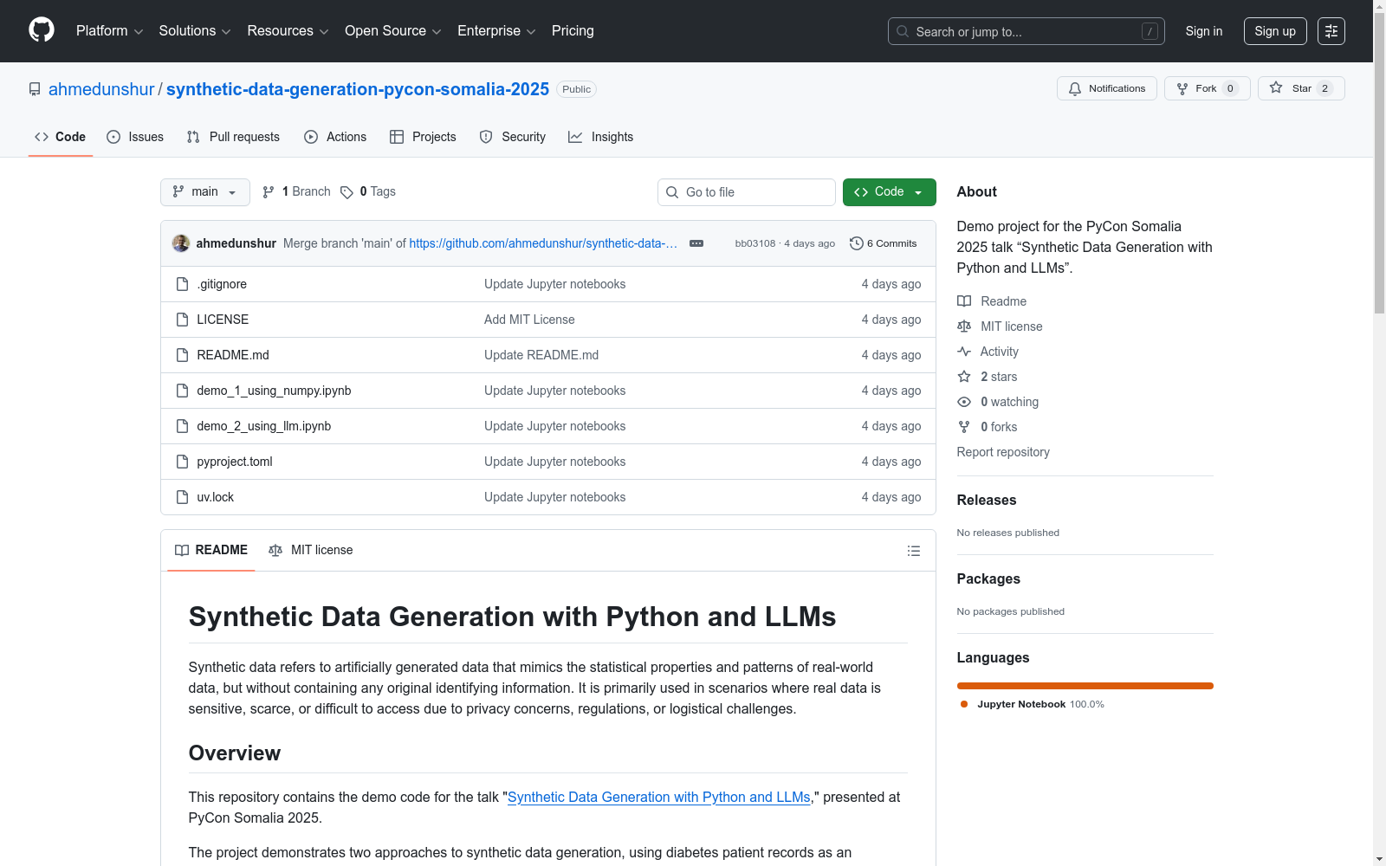This screenshot has height=866, width=1386.
Task: Click the star icon beside 2 stars
Action: 964,377
